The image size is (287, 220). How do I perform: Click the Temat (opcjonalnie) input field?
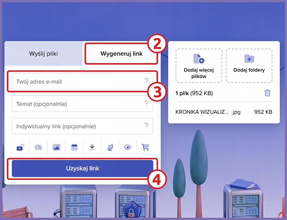77,104
